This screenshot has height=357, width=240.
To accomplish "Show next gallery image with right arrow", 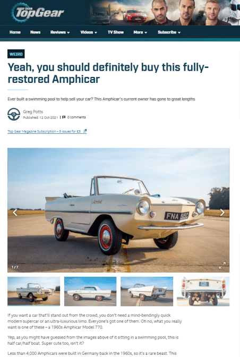I will click(x=222, y=212).
